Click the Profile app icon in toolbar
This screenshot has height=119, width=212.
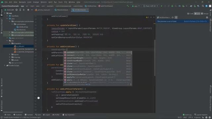[180, 6]
